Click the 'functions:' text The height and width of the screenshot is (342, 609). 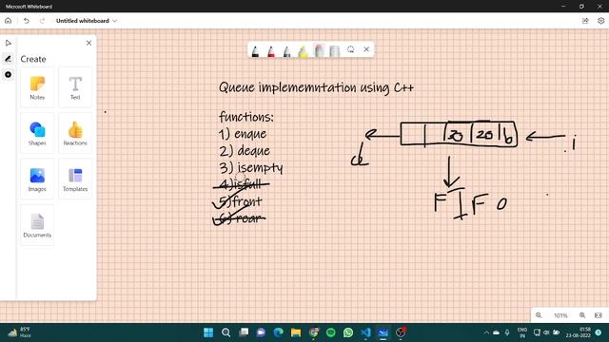coord(246,117)
